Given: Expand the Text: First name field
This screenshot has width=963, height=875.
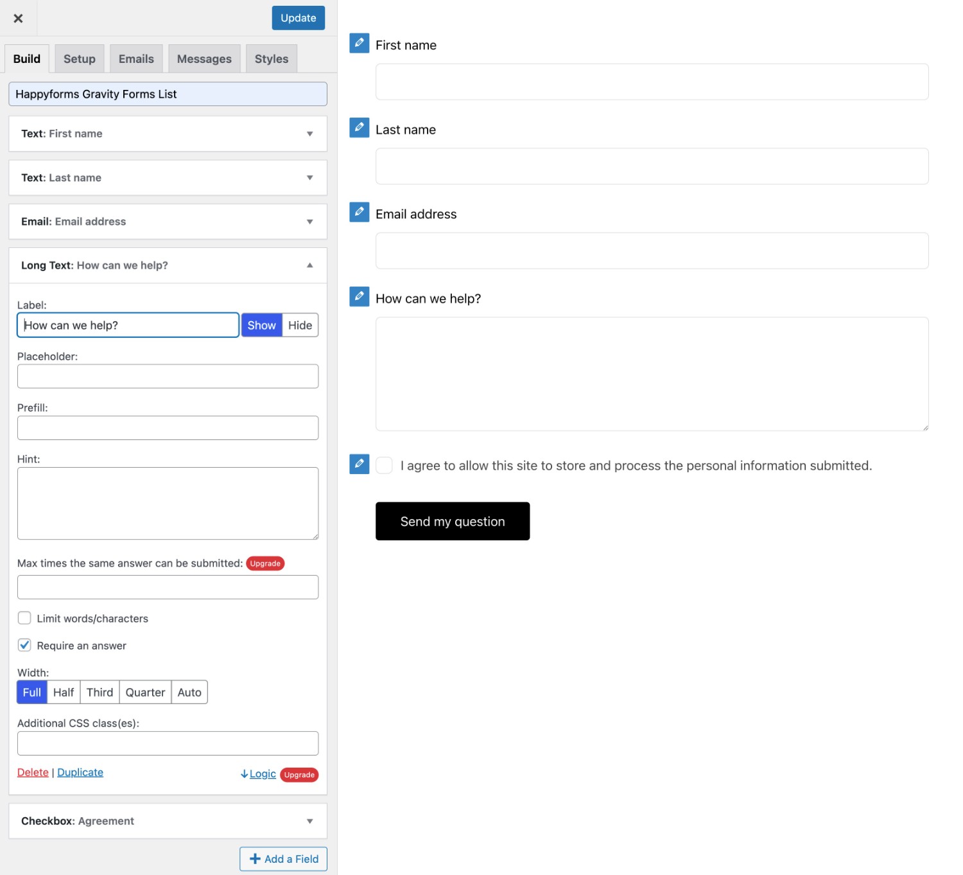Looking at the screenshot, I should (x=168, y=134).
